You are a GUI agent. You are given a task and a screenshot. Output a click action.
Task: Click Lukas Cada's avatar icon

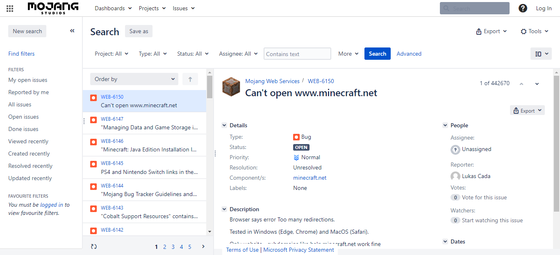coord(455,176)
